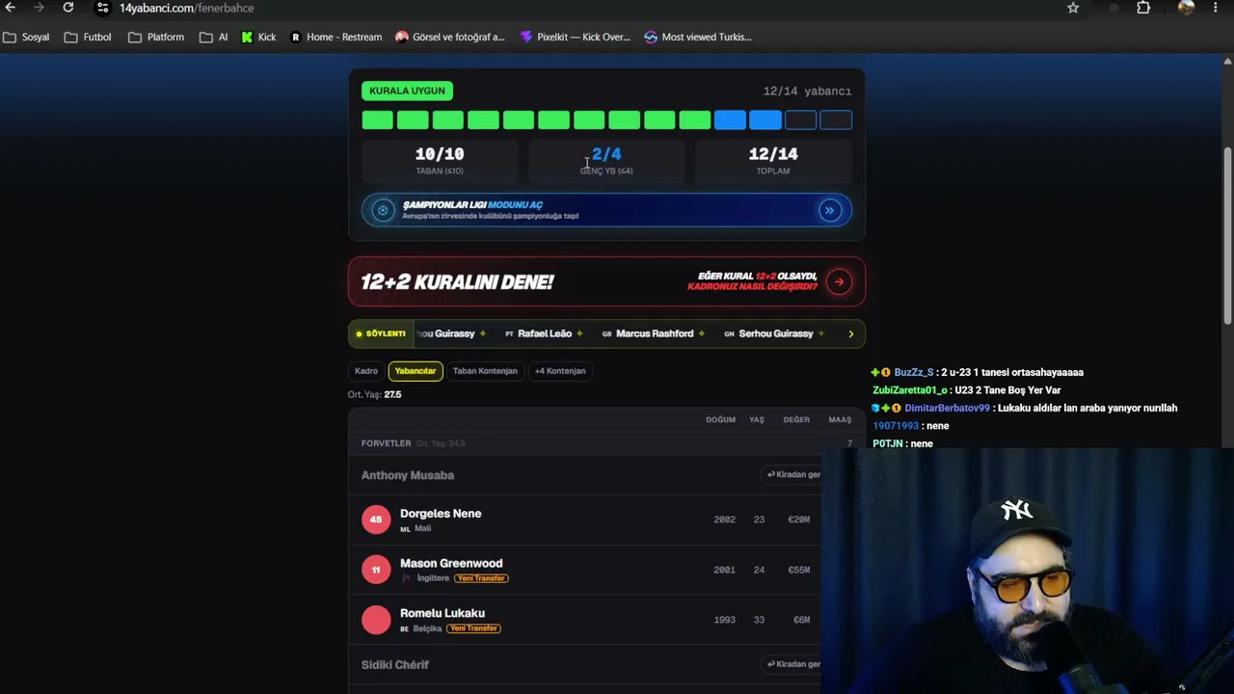Open site information icon beside the URL
The height and width of the screenshot is (694, 1234).
103,8
